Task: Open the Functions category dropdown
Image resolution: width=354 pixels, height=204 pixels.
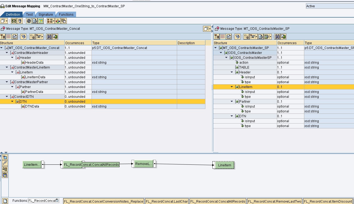Action: [57, 201]
